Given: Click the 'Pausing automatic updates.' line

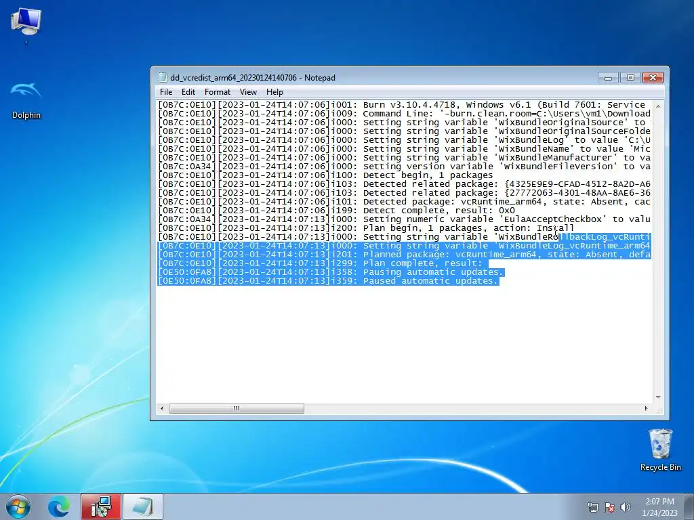Looking at the screenshot, I should (x=331, y=272).
